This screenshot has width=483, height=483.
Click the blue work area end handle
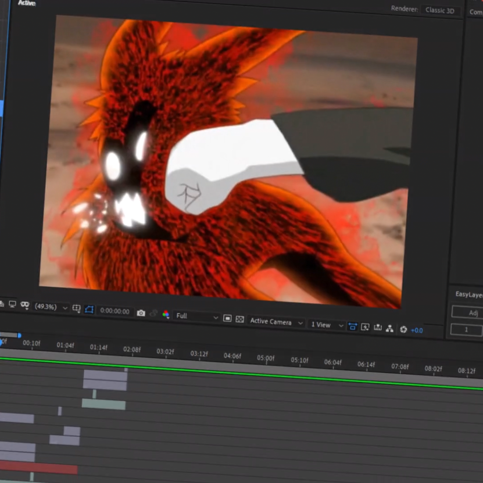click(19, 335)
